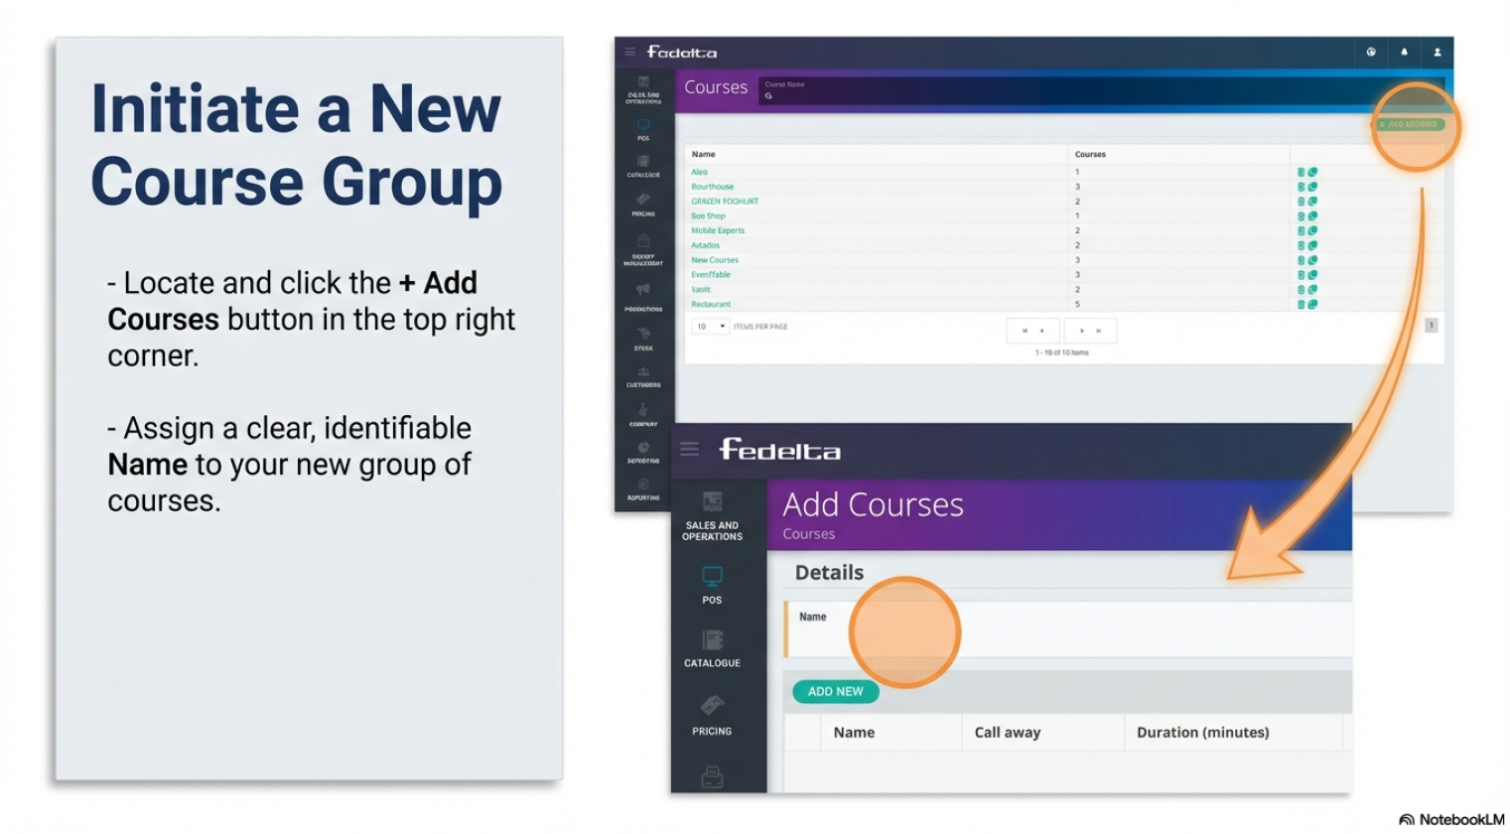Open the Restaurant course group link

(x=711, y=304)
